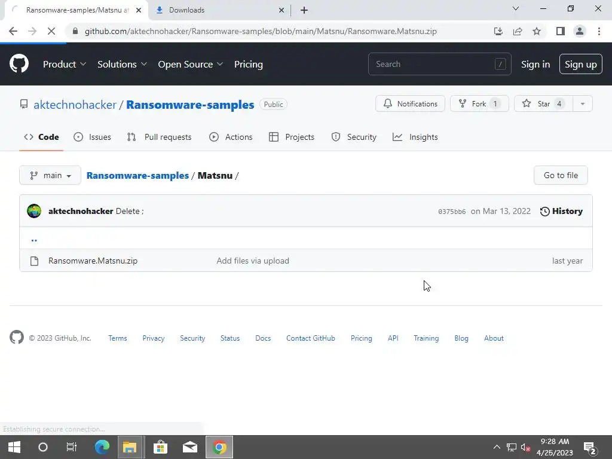Open the Ransomware-samples repository title link

tap(190, 105)
